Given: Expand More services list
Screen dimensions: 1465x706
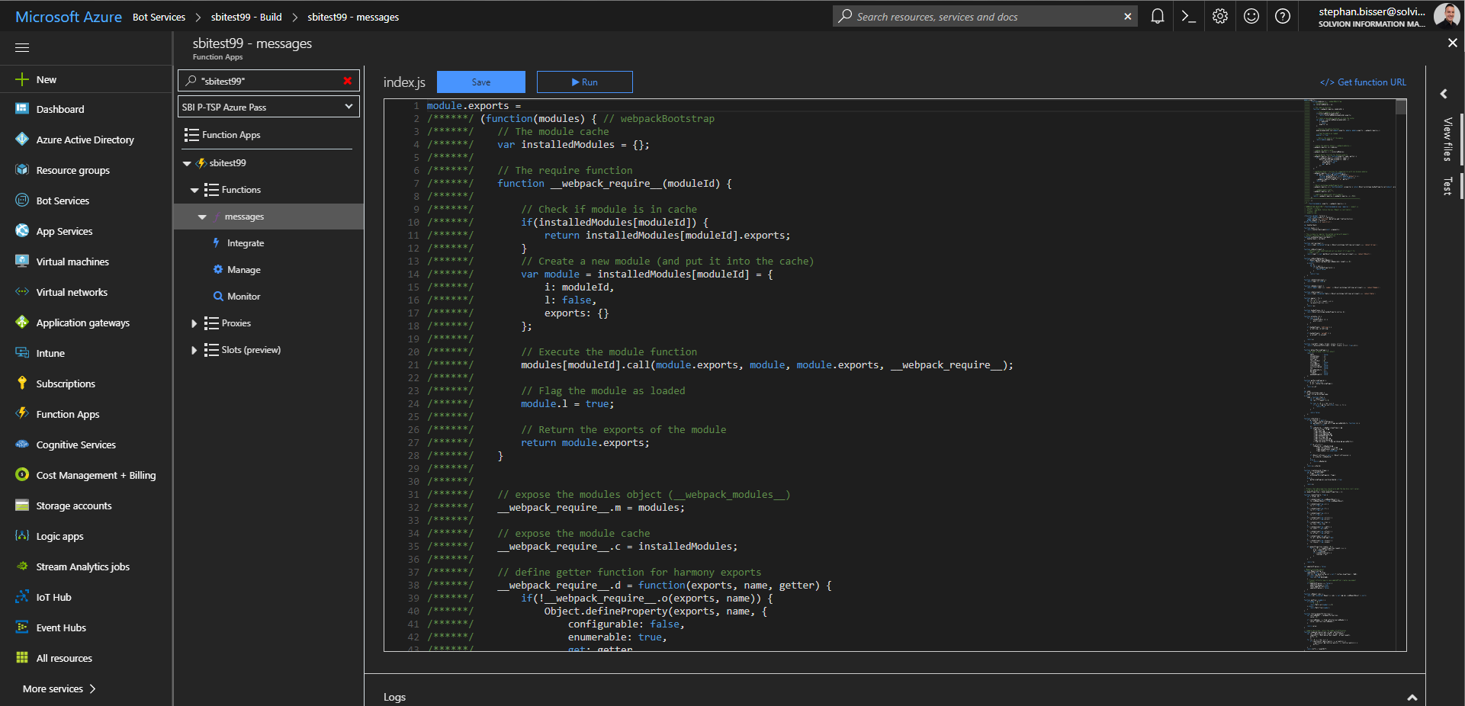Looking at the screenshot, I should [59, 688].
